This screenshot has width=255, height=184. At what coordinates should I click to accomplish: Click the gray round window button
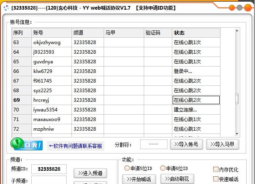239,8
